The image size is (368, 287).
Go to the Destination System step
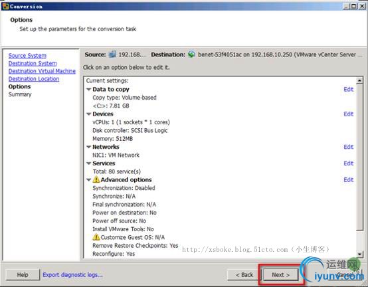tap(33, 63)
